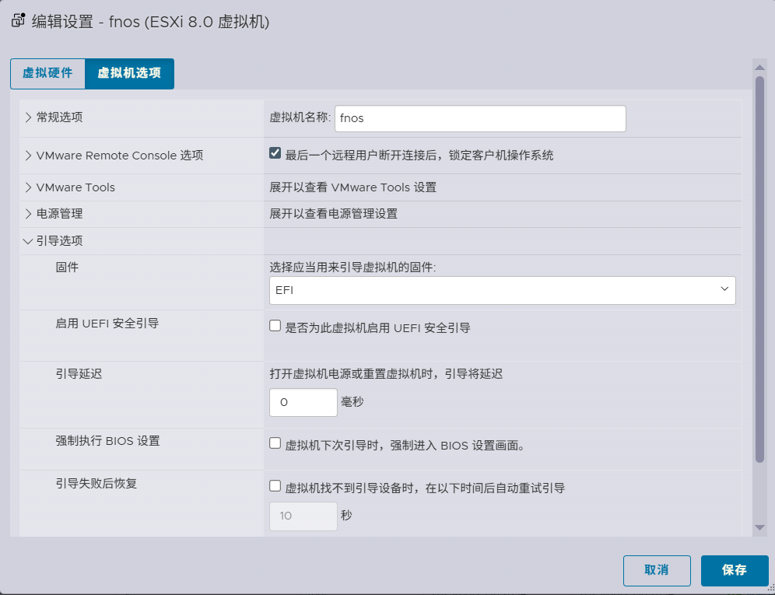The height and width of the screenshot is (595, 775).
Task: Expand the VMware Tools section
Action: pyautogui.click(x=29, y=187)
